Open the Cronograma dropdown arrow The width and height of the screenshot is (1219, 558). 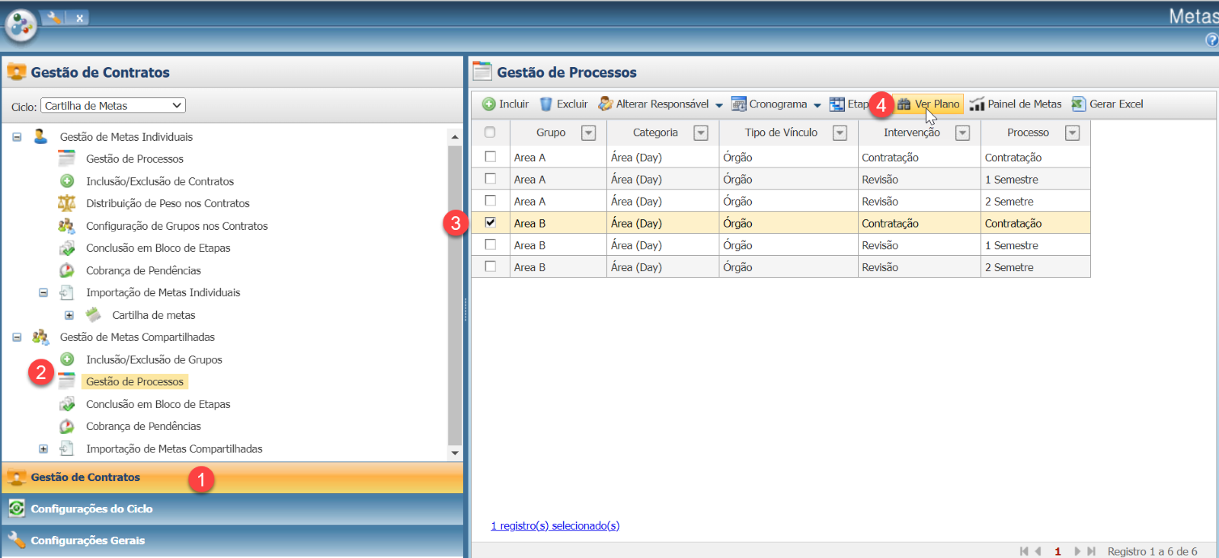point(817,106)
